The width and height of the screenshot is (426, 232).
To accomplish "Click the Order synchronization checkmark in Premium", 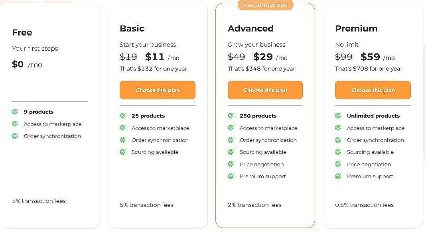I will click(338, 140).
